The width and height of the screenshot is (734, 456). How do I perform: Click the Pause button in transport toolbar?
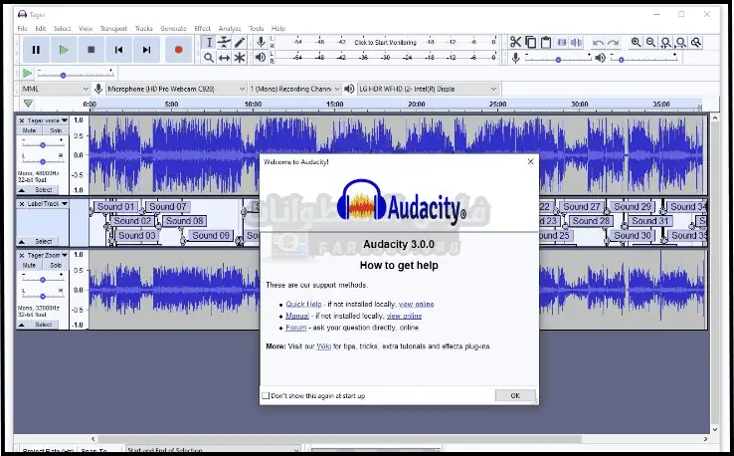(36, 49)
